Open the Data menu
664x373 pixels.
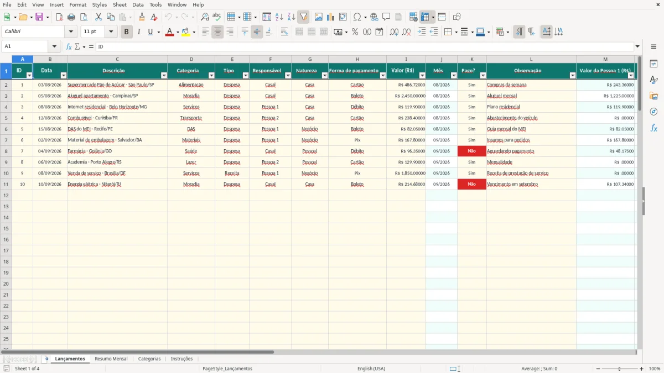point(138,4)
